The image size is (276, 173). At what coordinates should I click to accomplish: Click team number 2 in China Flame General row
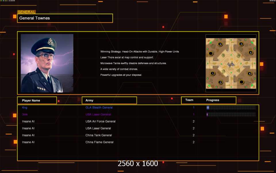coord(193,142)
